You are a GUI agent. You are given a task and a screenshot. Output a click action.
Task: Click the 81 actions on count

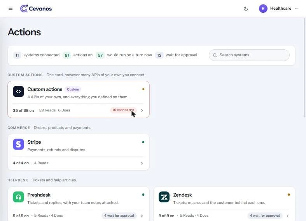click(x=67, y=55)
